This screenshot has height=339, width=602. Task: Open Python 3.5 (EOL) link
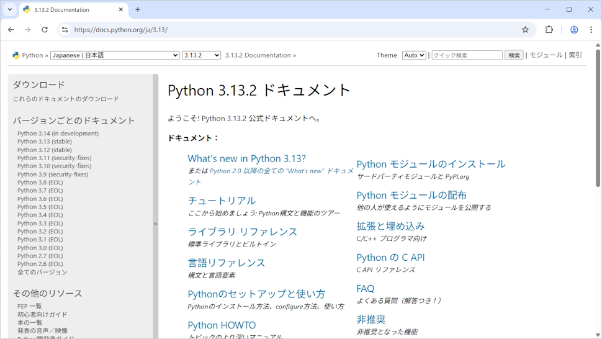pyautogui.click(x=40, y=207)
